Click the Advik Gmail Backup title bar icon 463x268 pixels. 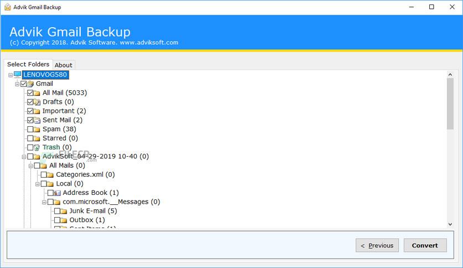click(8, 7)
